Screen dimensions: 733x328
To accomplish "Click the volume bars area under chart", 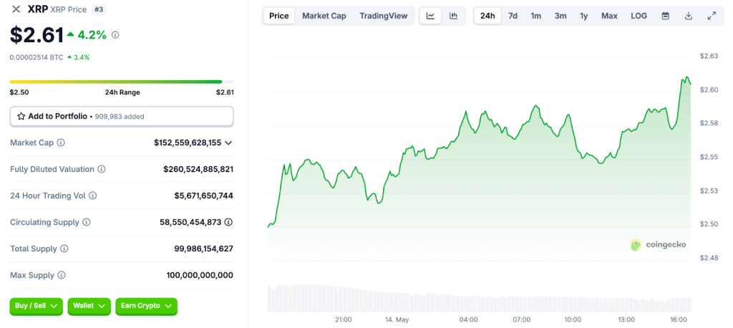I will pyautogui.click(x=479, y=298).
